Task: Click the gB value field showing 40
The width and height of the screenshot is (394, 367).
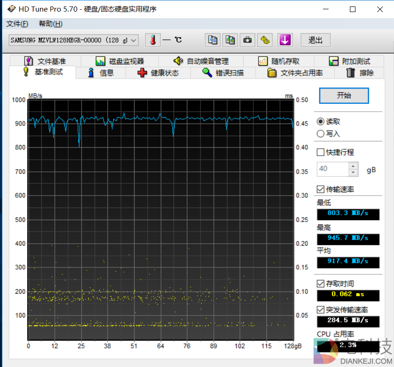Action: pyautogui.click(x=332, y=169)
